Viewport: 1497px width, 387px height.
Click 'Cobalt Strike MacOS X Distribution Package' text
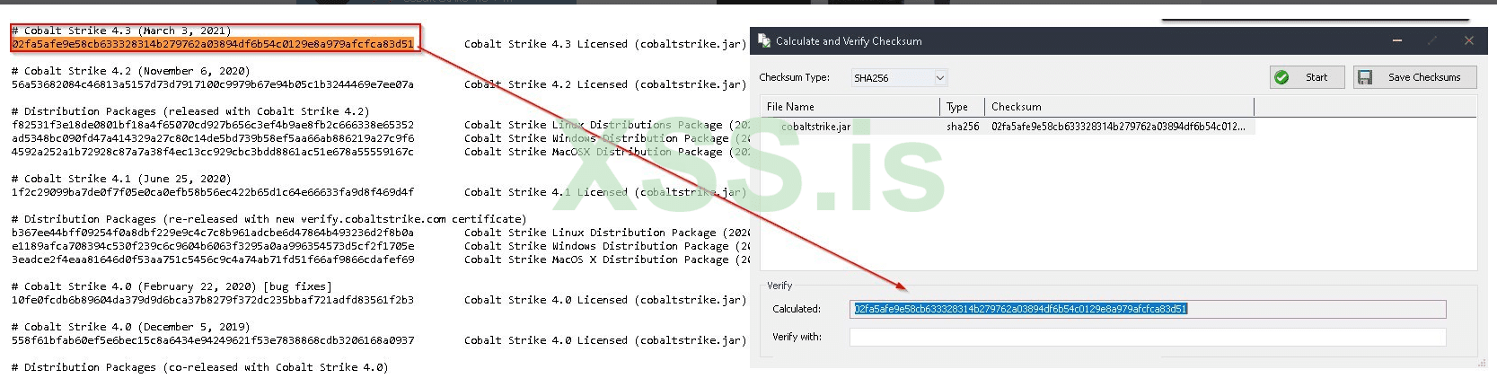[x=596, y=259]
